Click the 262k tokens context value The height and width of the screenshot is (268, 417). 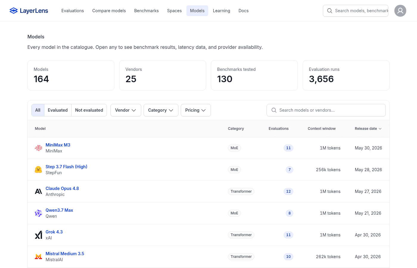click(x=328, y=257)
